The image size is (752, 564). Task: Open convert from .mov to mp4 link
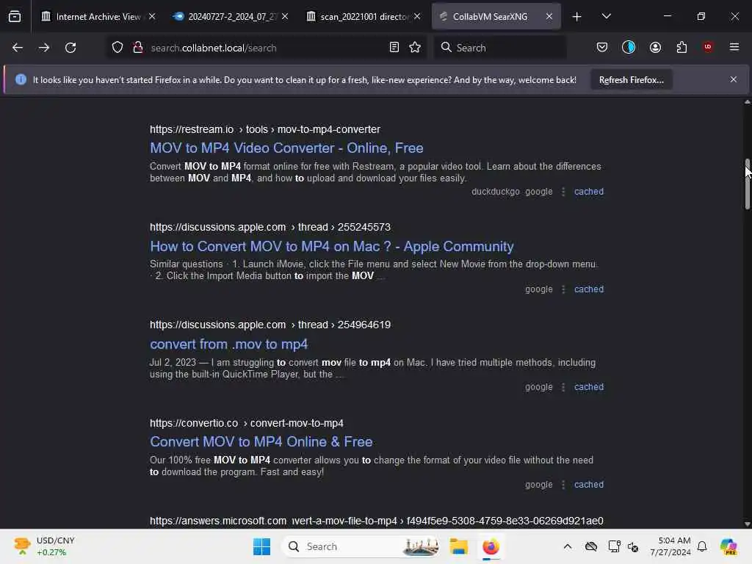[229, 344]
